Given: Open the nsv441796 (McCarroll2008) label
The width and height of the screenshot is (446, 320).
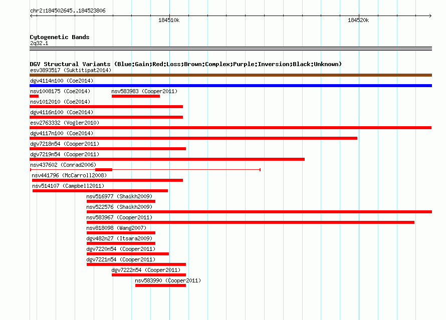Looking at the screenshot, I should click(x=69, y=175).
